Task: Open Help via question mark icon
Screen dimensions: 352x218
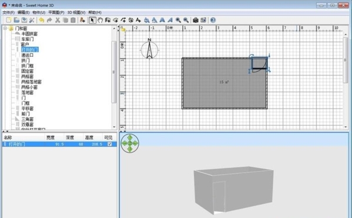Action: (x=213, y=20)
